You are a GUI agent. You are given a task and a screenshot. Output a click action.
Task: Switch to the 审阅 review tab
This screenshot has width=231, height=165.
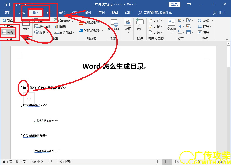102,13
